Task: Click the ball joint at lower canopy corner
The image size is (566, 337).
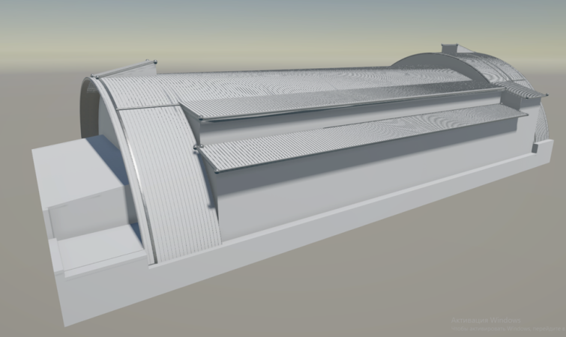Action: [217, 171]
